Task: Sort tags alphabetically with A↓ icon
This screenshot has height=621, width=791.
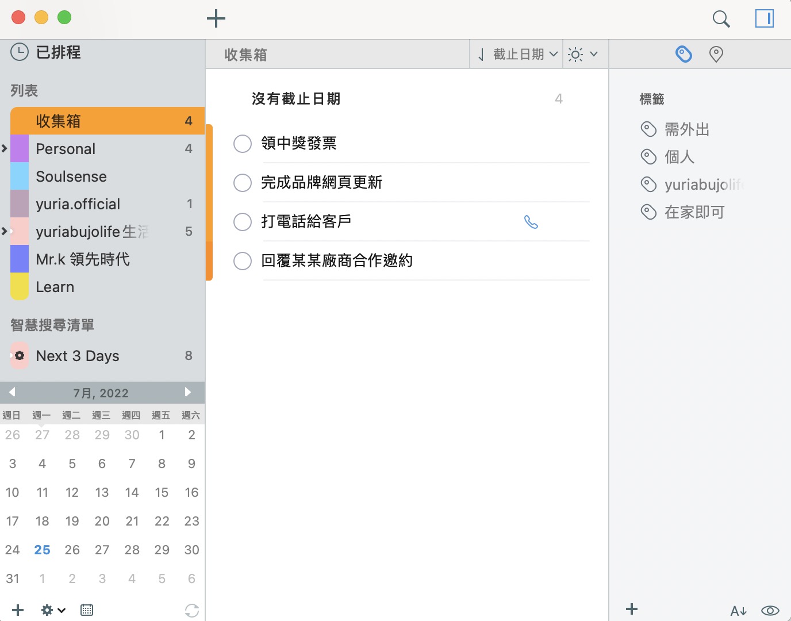Action: pos(739,611)
